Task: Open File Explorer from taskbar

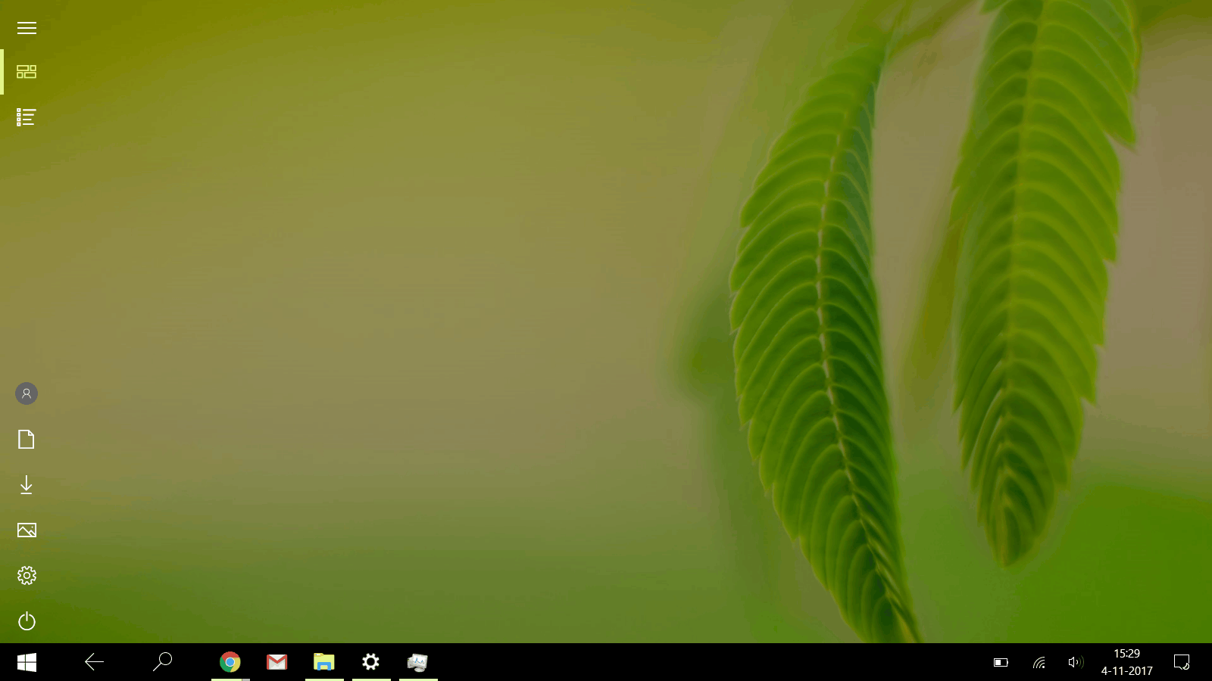Action: click(x=324, y=662)
